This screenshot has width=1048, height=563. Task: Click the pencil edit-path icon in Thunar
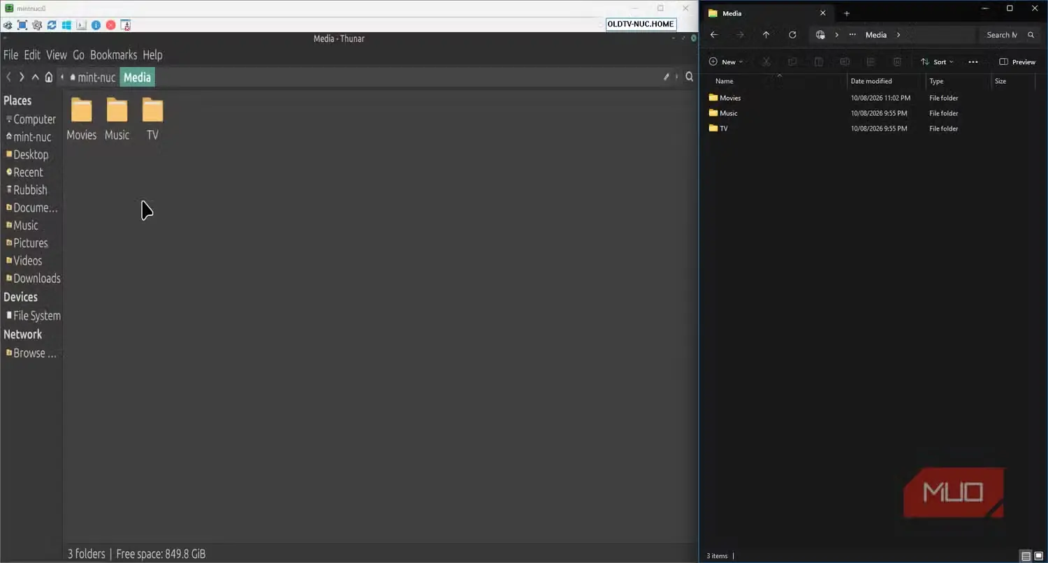pyautogui.click(x=667, y=78)
